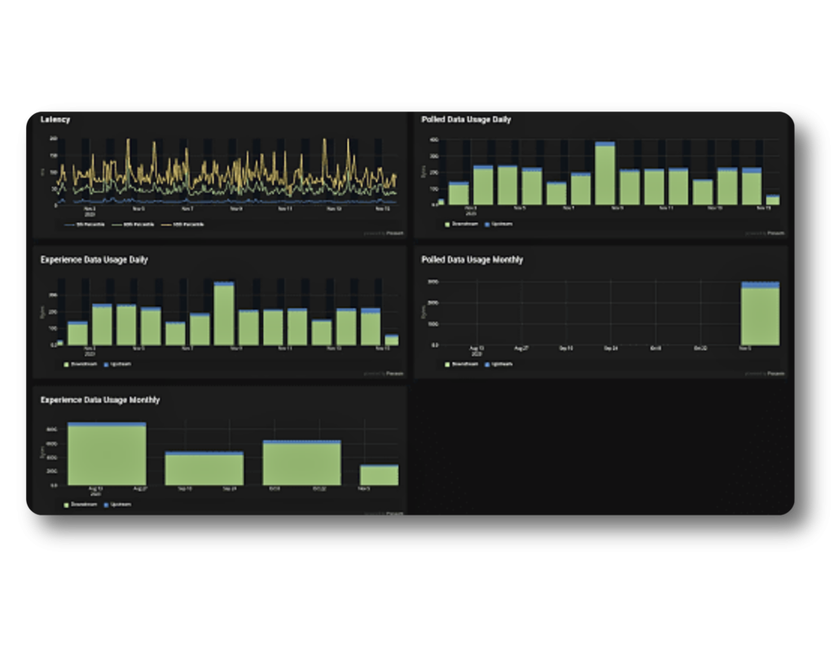
Task: Select the tallest Nov 9 bar in Polled Data Usage Daily
Action: tap(607, 171)
